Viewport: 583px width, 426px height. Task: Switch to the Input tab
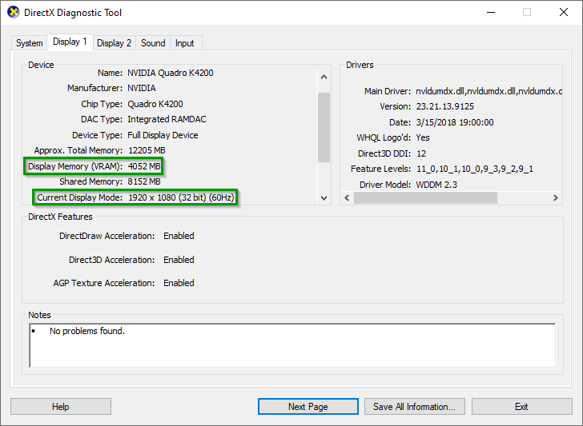point(184,43)
